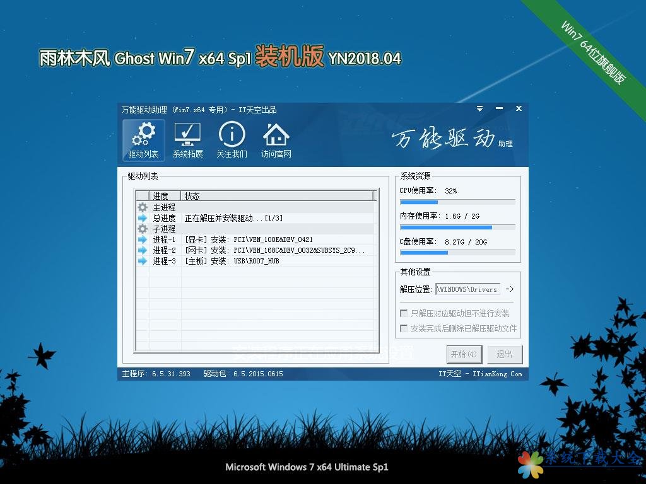Click the gear icon beside 主进程
Viewport: 646px width, 484px height.
click(143, 207)
